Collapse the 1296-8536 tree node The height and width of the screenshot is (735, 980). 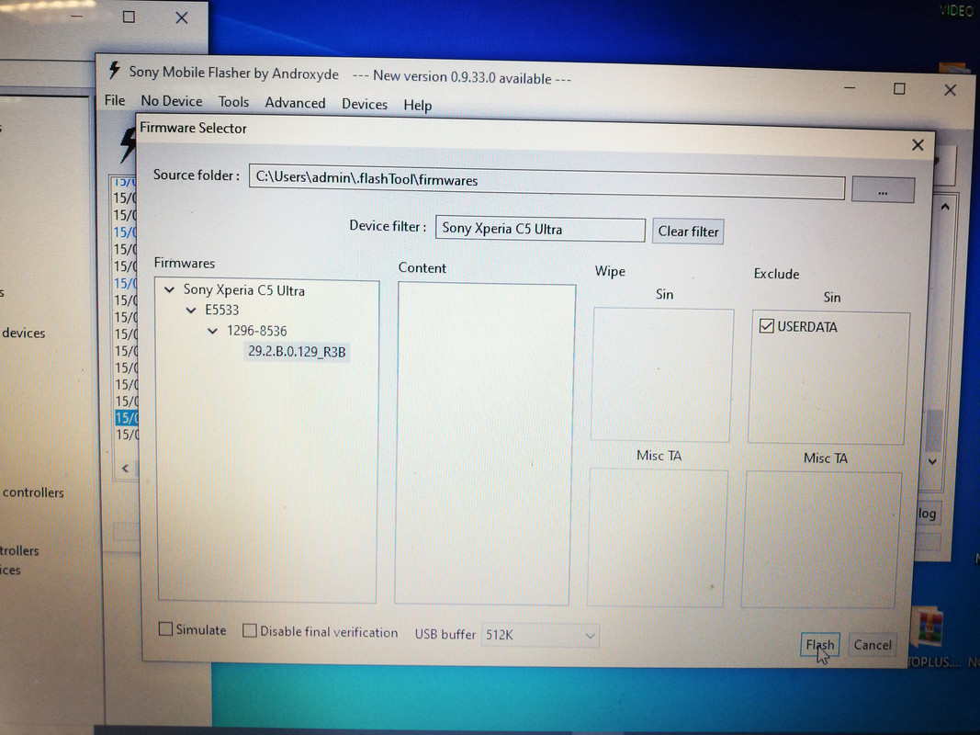click(x=212, y=331)
